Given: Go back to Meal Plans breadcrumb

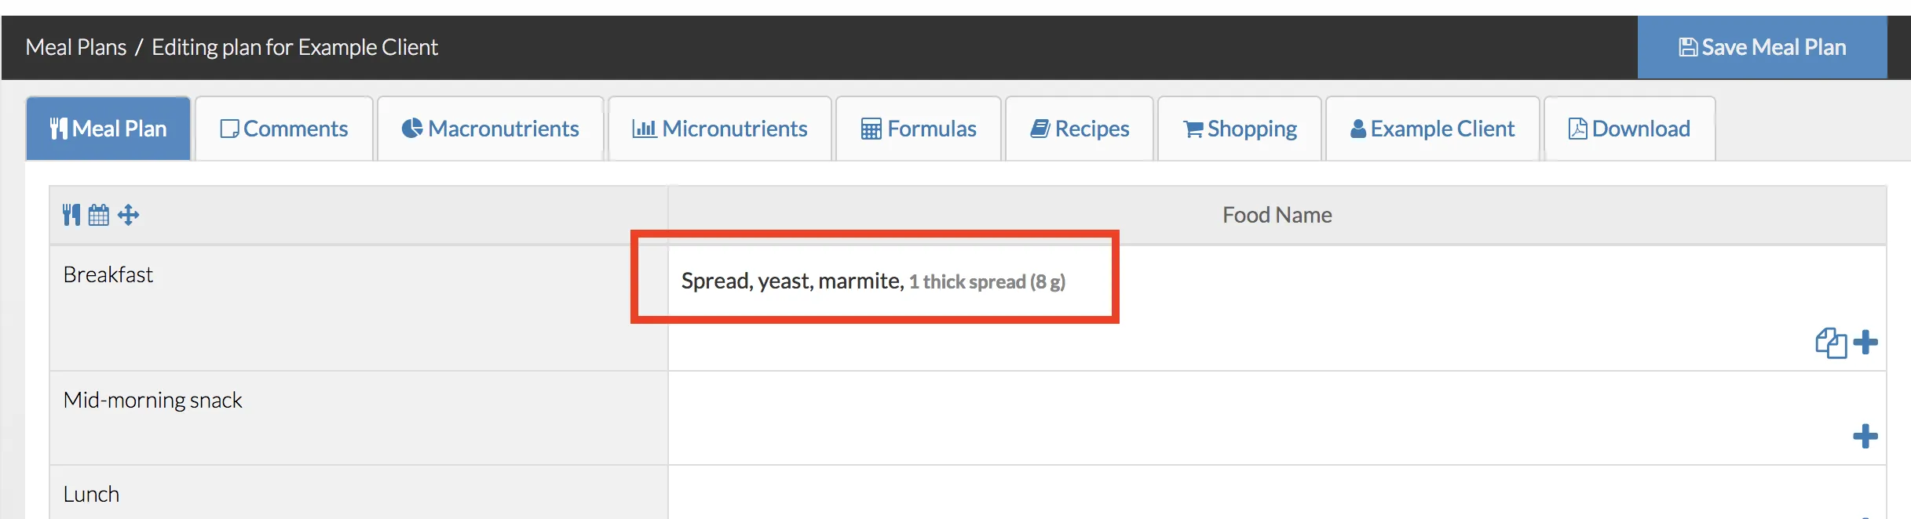Looking at the screenshot, I should 75,47.
